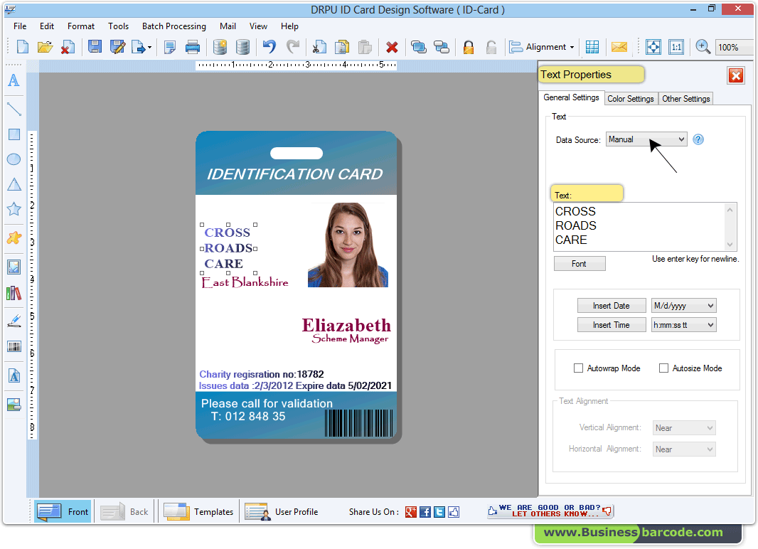The width and height of the screenshot is (758, 549).
Task: Share the design via the Facebook icon
Action: pos(425,511)
